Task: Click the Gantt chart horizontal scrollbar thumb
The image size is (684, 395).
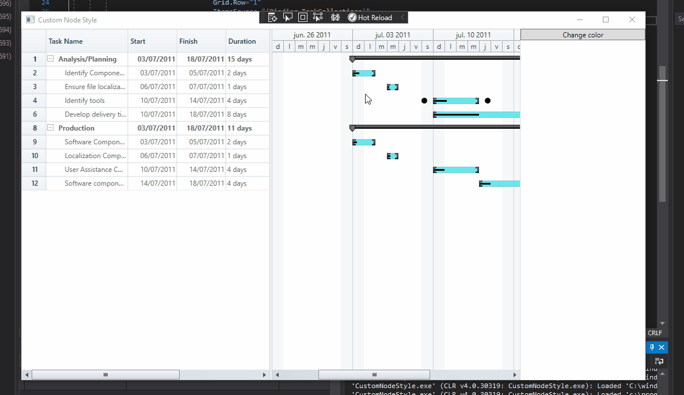Action: pos(374,375)
